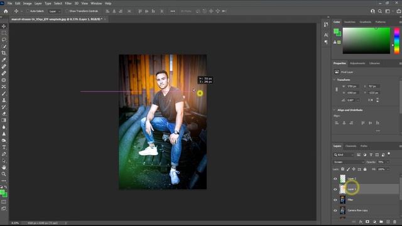Switch to the Channels tab
This screenshot has width=402, height=226.
(350, 146)
